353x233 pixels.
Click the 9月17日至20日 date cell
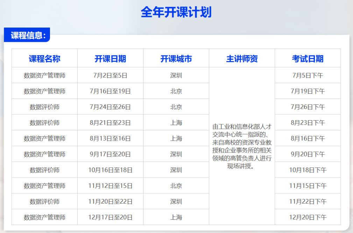click(110, 154)
